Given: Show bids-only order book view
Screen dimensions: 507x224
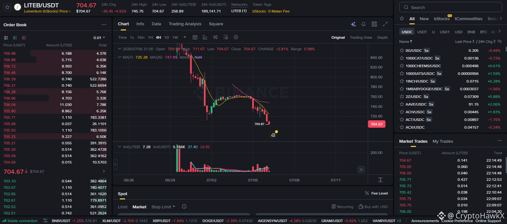Looking at the screenshot, I should 15,38.
